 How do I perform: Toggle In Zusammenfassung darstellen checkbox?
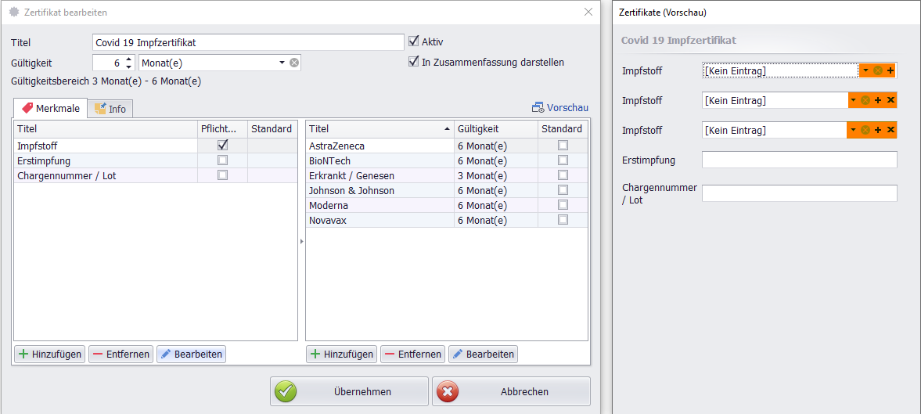pos(414,62)
